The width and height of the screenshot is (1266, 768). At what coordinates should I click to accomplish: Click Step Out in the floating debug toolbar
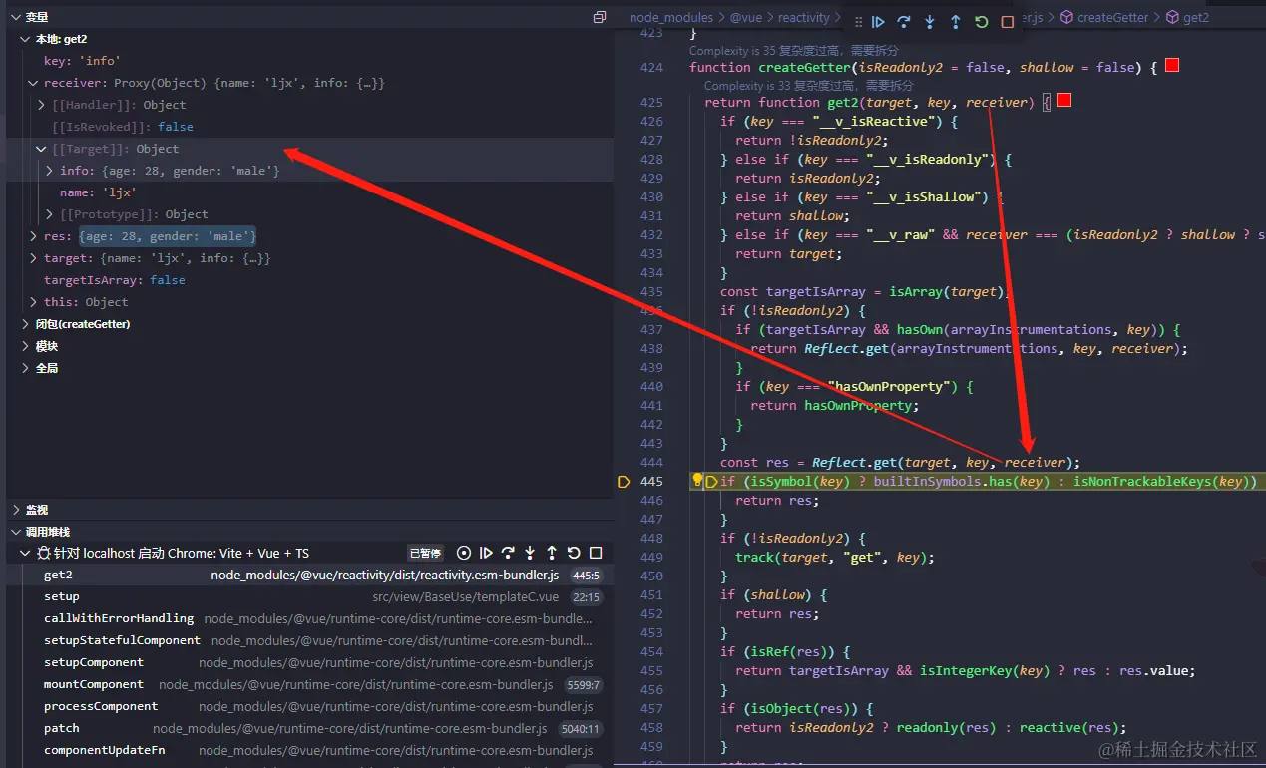point(956,22)
